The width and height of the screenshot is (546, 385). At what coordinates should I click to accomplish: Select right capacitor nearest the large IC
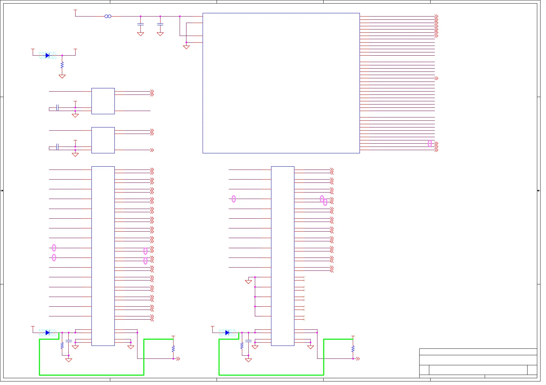tap(160, 24)
